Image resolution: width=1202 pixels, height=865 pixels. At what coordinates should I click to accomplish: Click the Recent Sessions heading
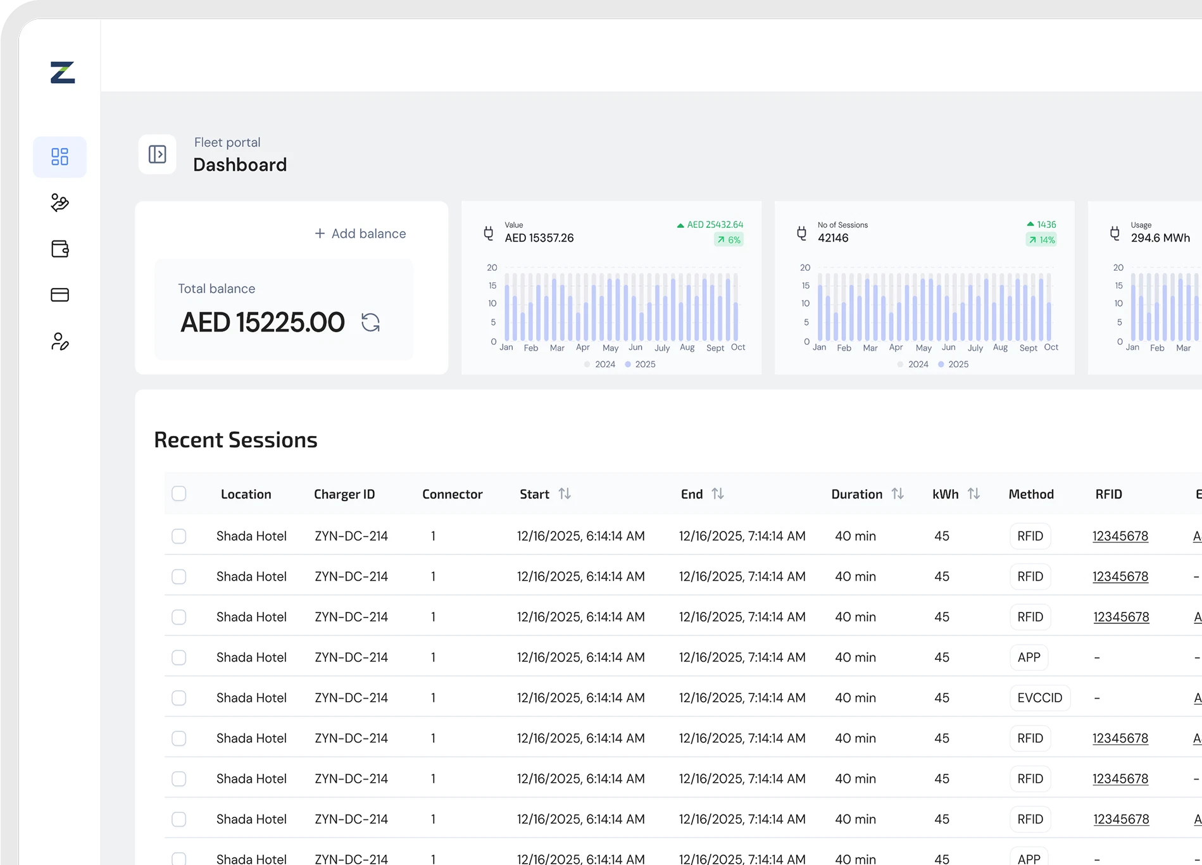point(235,440)
